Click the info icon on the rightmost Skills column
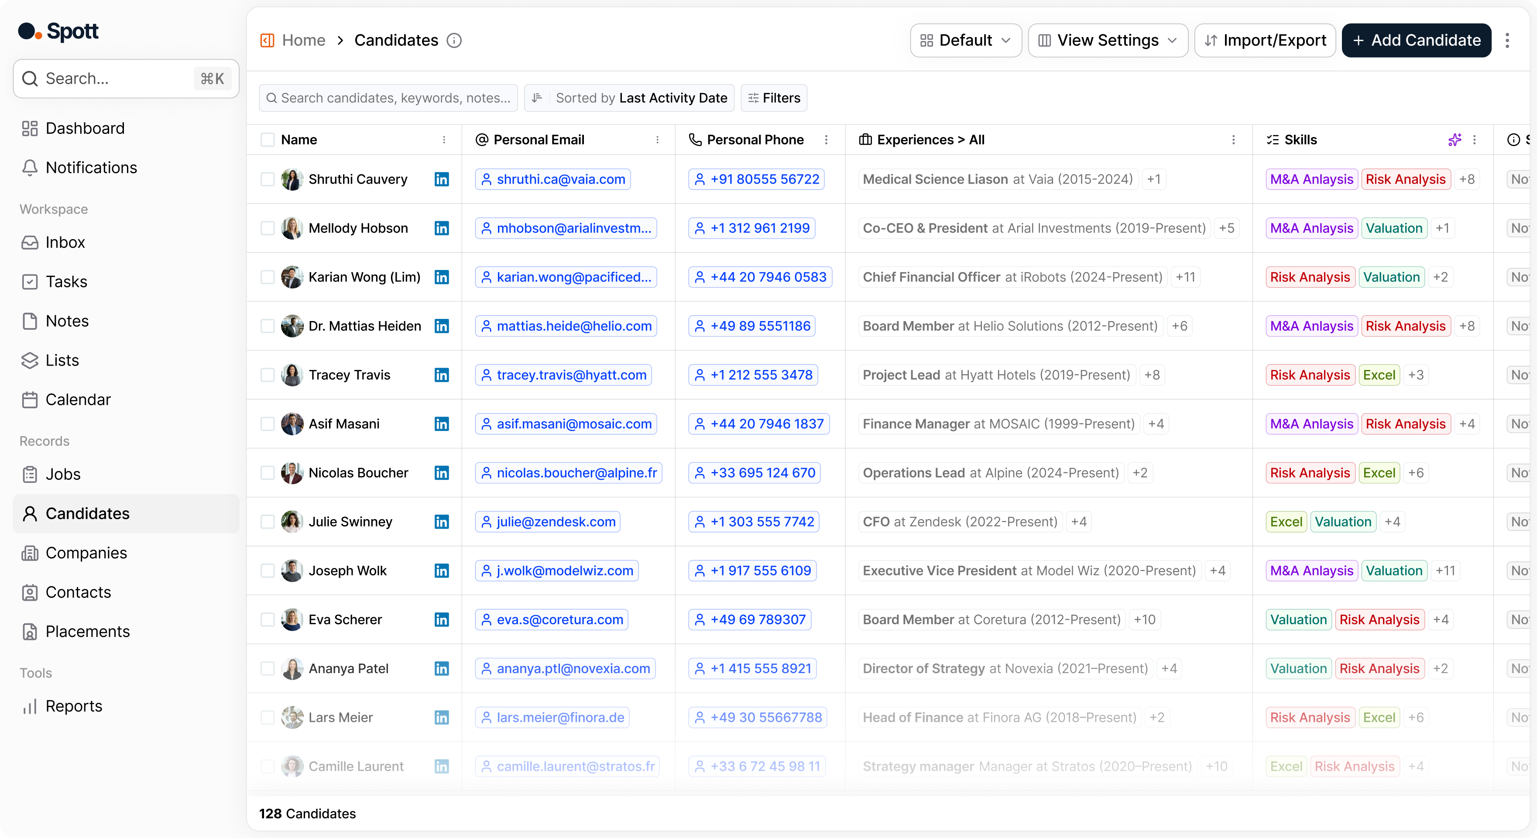Image resolution: width=1537 pixels, height=838 pixels. (1514, 140)
